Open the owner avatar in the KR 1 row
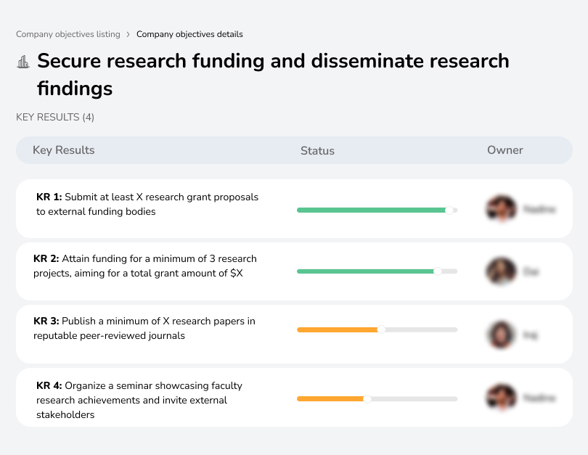The height and width of the screenshot is (455, 588). click(x=501, y=209)
